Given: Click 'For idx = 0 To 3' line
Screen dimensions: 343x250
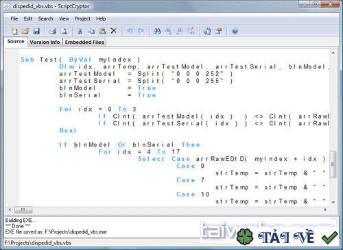Looking at the screenshot, I should pos(98,110).
